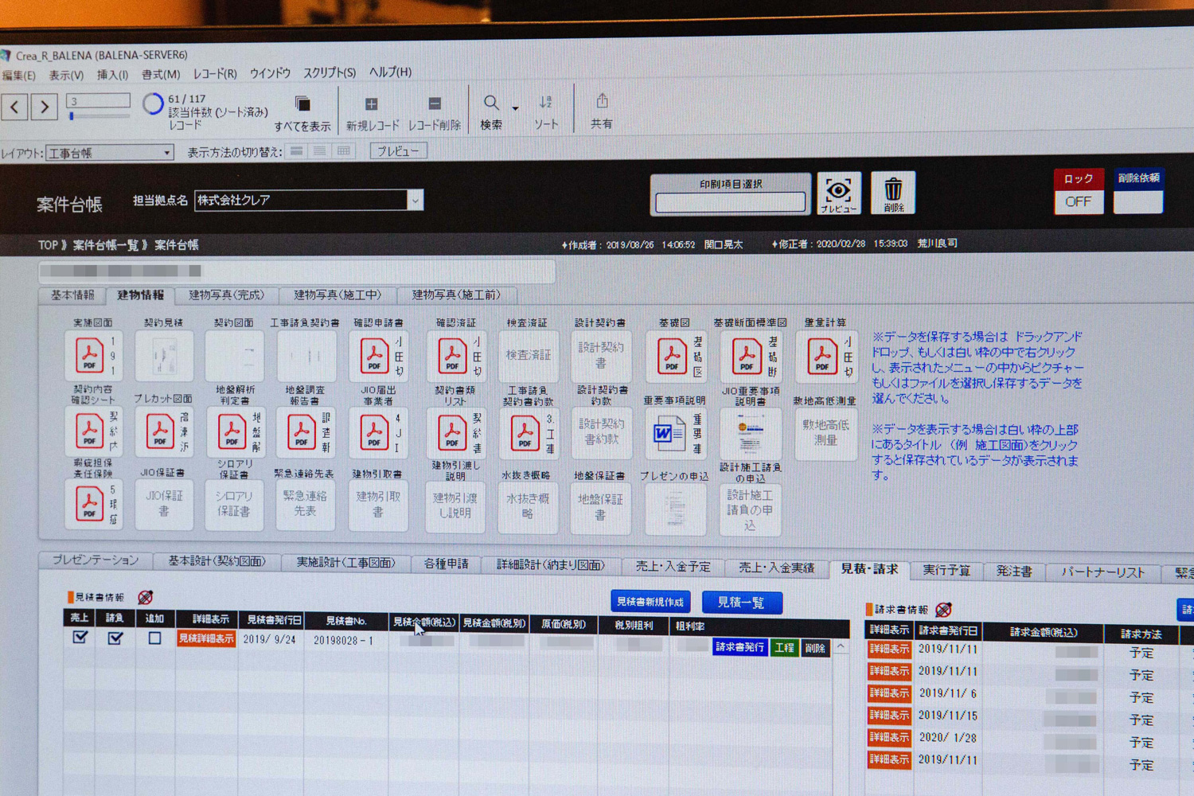The width and height of the screenshot is (1194, 796).
Task: Click the 見積書新規作成 button
Action: click(650, 602)
